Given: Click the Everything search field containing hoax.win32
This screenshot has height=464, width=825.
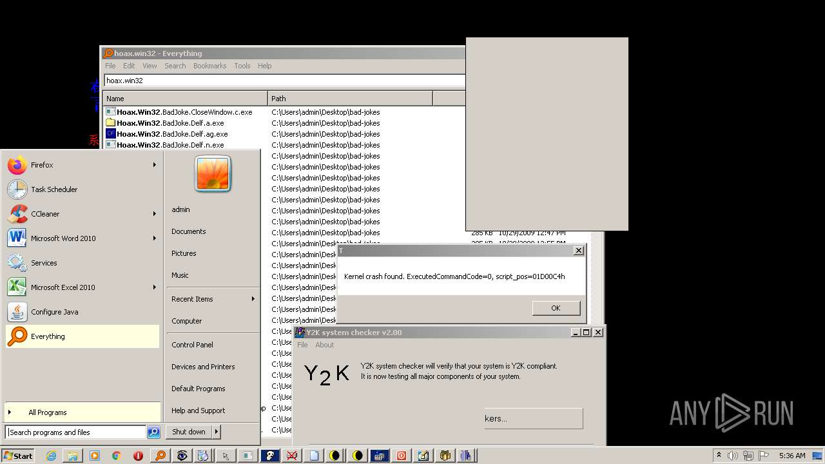Looking at the screenshot, I should tap(284, 81).
